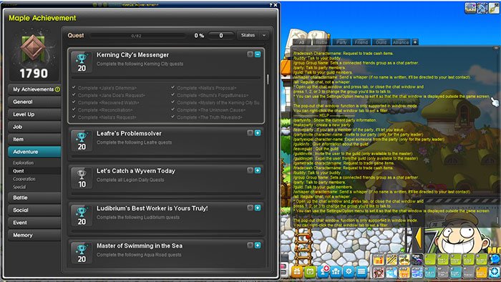Open the gear settings icon in bottom bar
The height and width of the screenshot is (282, 501).
(349, 272)
